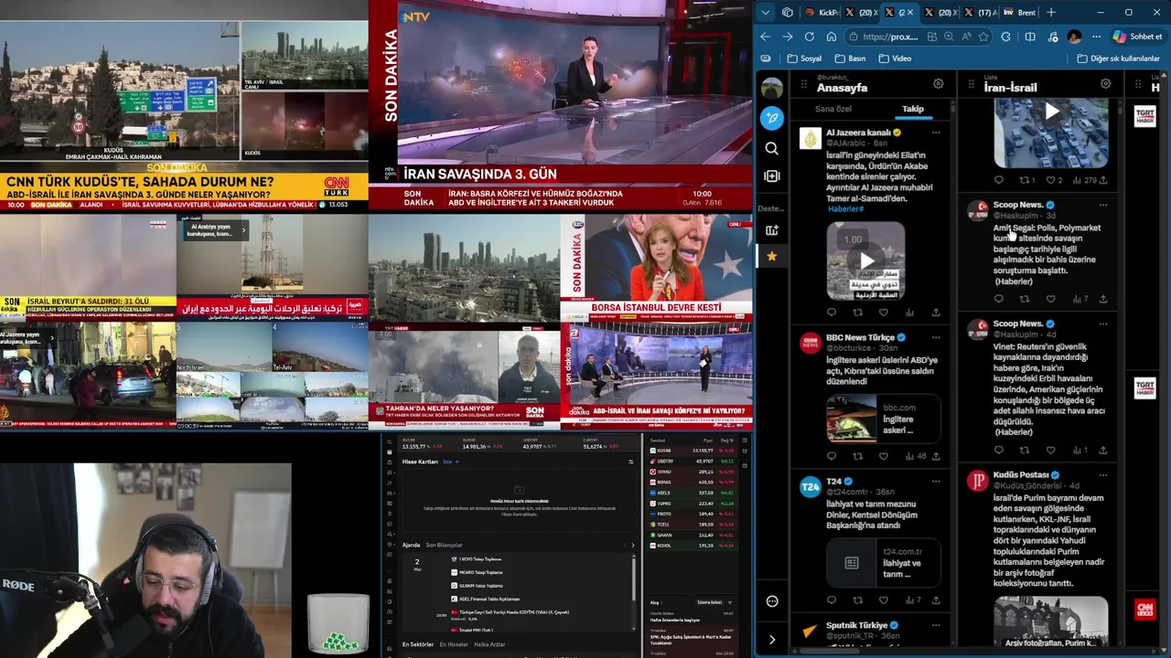Image resolution: width=1171 pixels, height=658 pixels.
Task: Click the new post compose button in X Pro
Action: 772,118
